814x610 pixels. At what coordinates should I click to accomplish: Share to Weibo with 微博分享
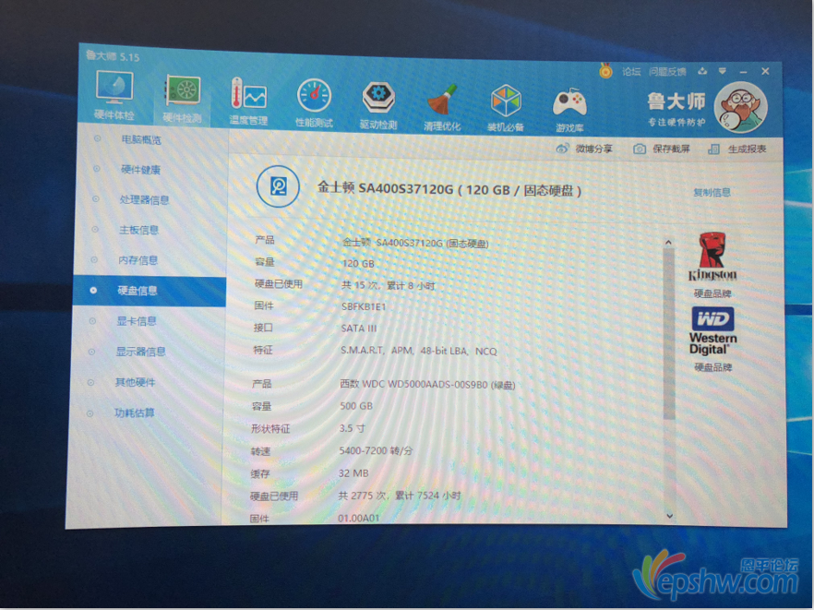tap(584, 149)
